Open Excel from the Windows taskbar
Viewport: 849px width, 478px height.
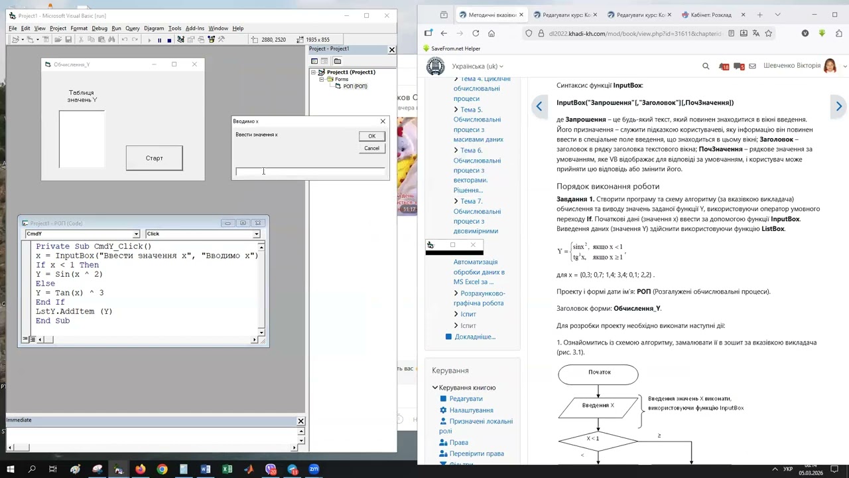[x=227, y=469]
